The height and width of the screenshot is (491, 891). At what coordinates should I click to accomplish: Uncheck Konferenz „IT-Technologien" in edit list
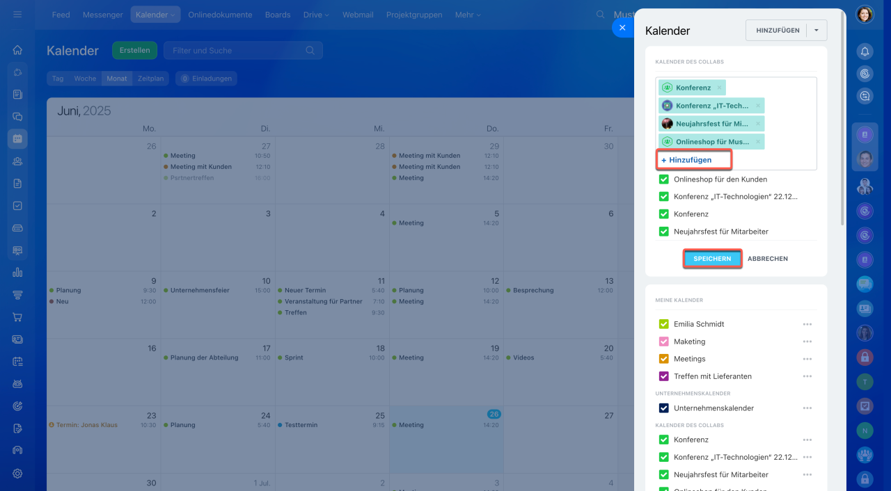(x=663, y=197)
